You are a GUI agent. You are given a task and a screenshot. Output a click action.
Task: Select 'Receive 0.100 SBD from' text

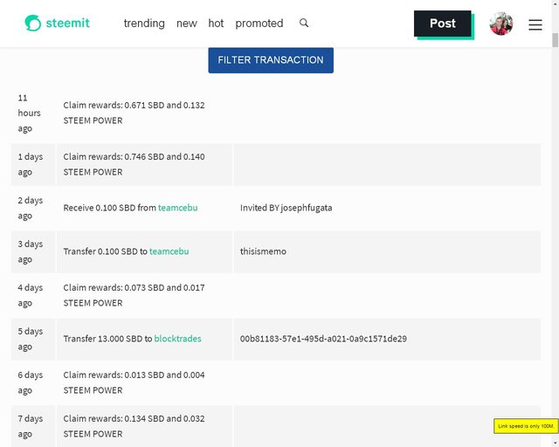[110, 208]
